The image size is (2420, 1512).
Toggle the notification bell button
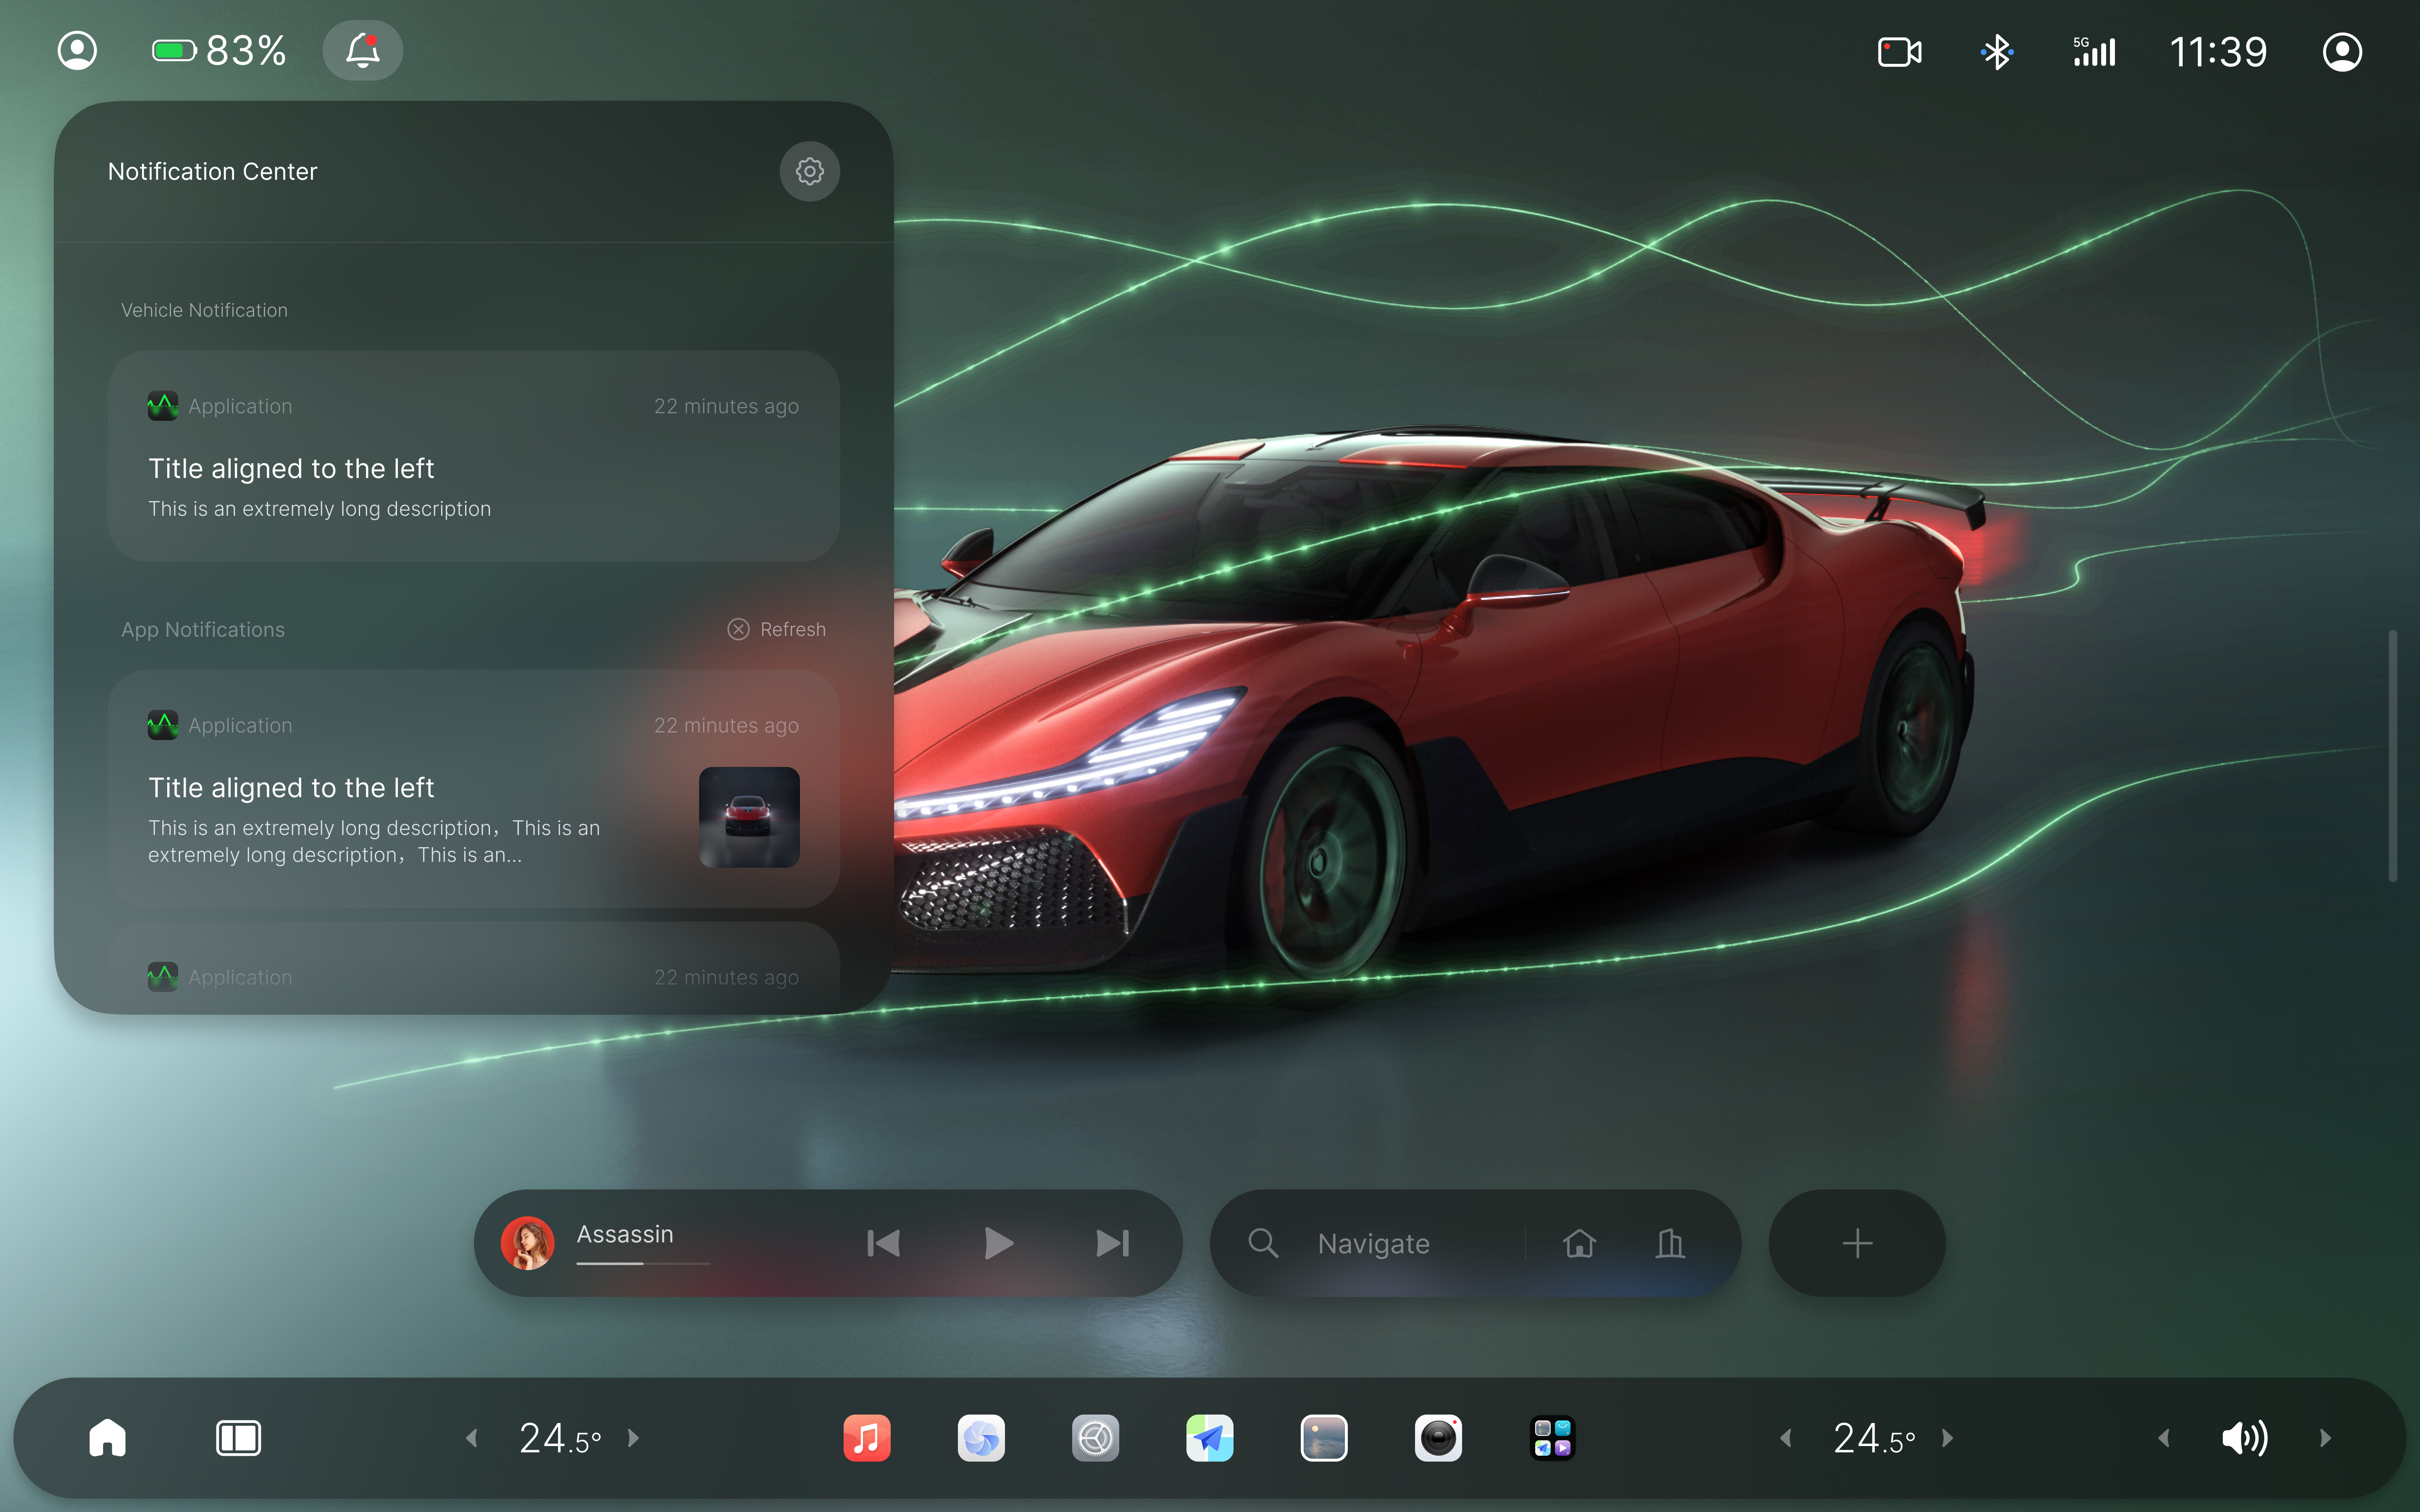pos(362,50)
